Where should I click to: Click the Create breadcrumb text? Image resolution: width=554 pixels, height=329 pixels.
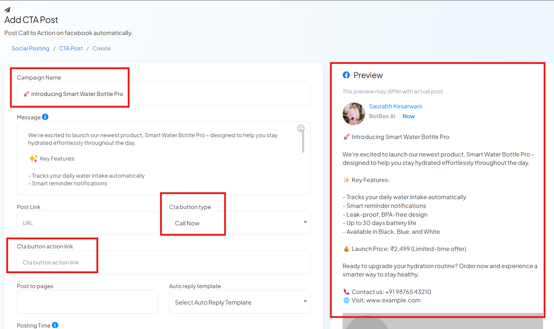coord(102,49)
